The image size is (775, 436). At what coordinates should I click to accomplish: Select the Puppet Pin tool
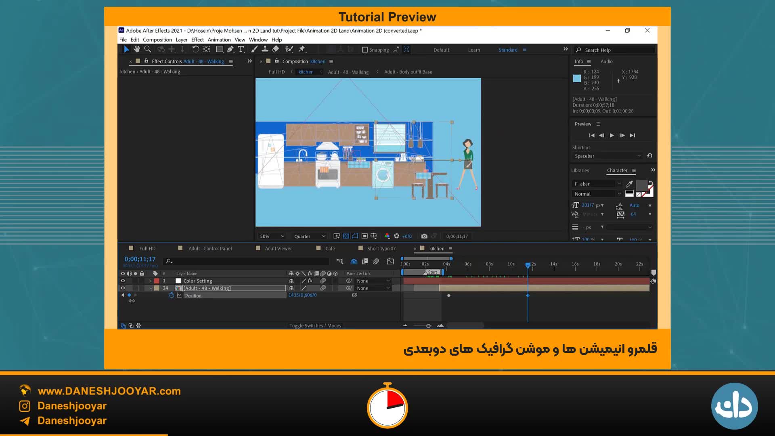click(x=302, y=49)
